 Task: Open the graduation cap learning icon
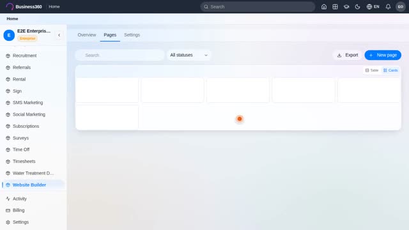pos(346,7)
